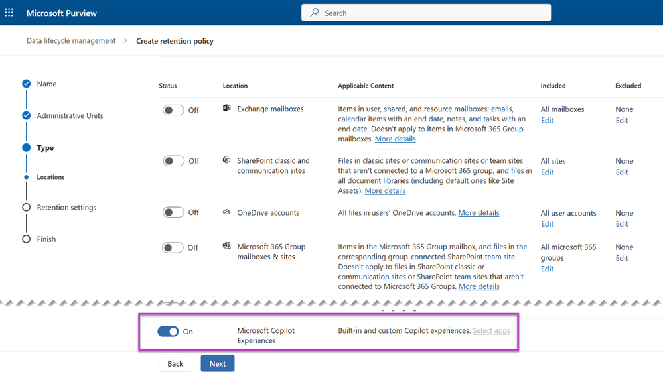Click the Administrative Units step checkmark
Image resolution: width=663 pixels, height=374 pixels.
click(27, 115)
